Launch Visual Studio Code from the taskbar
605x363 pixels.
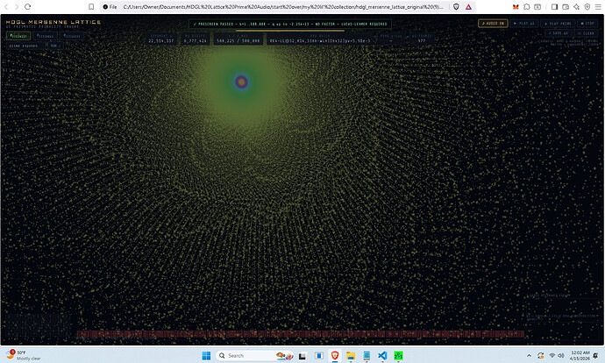point(380,355)
